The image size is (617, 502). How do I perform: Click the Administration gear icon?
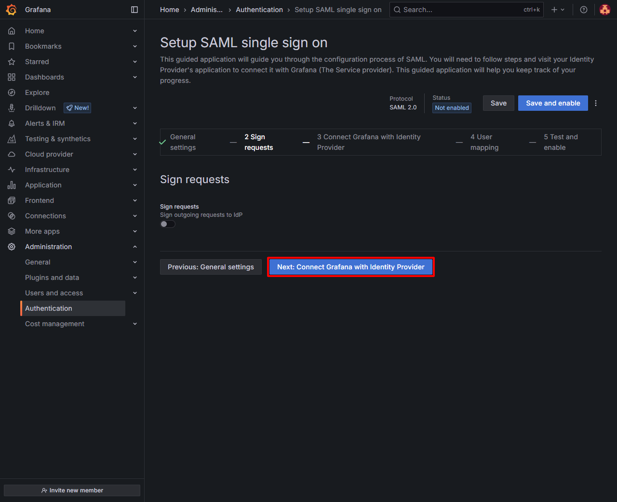pyautogui.click(x=12, y=247)
